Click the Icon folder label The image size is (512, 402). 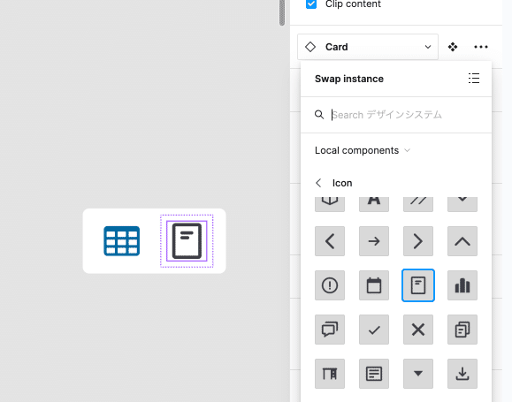pos(342,183)
